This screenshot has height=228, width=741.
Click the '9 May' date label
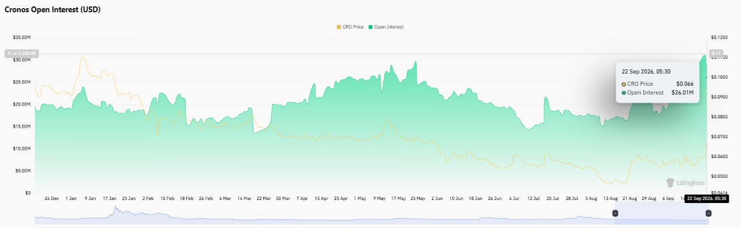point(379,198)
